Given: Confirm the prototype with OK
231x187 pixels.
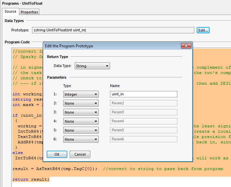Looking at the screenshot, I should coord(57,154).
